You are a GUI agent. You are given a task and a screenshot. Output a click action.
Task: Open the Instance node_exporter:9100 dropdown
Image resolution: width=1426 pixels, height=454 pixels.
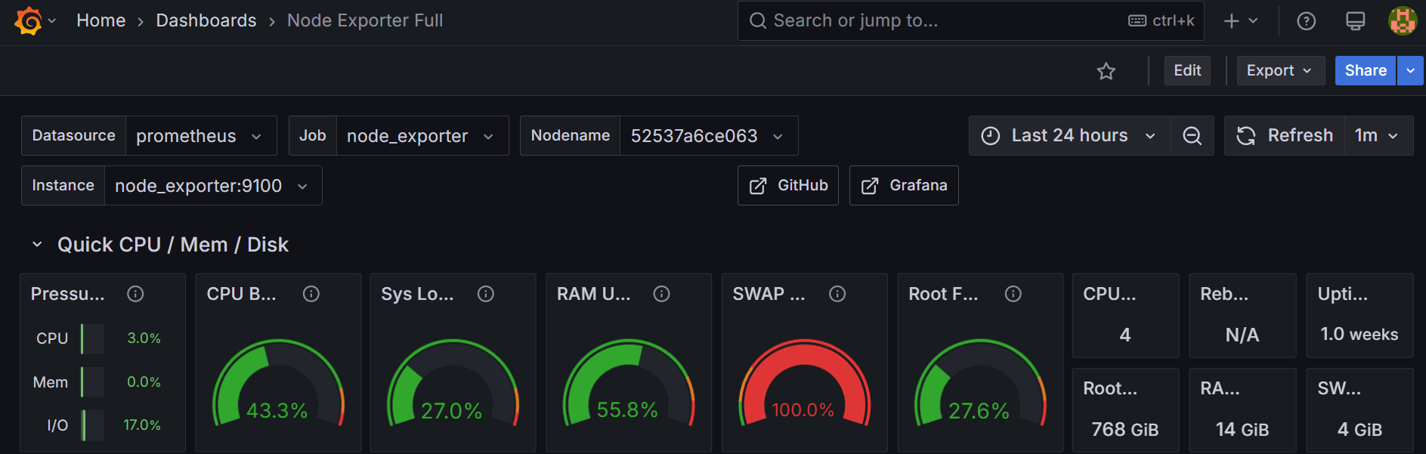click(x=213, y=186)
